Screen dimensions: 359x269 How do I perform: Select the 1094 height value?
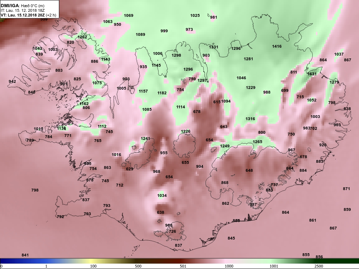226,101
